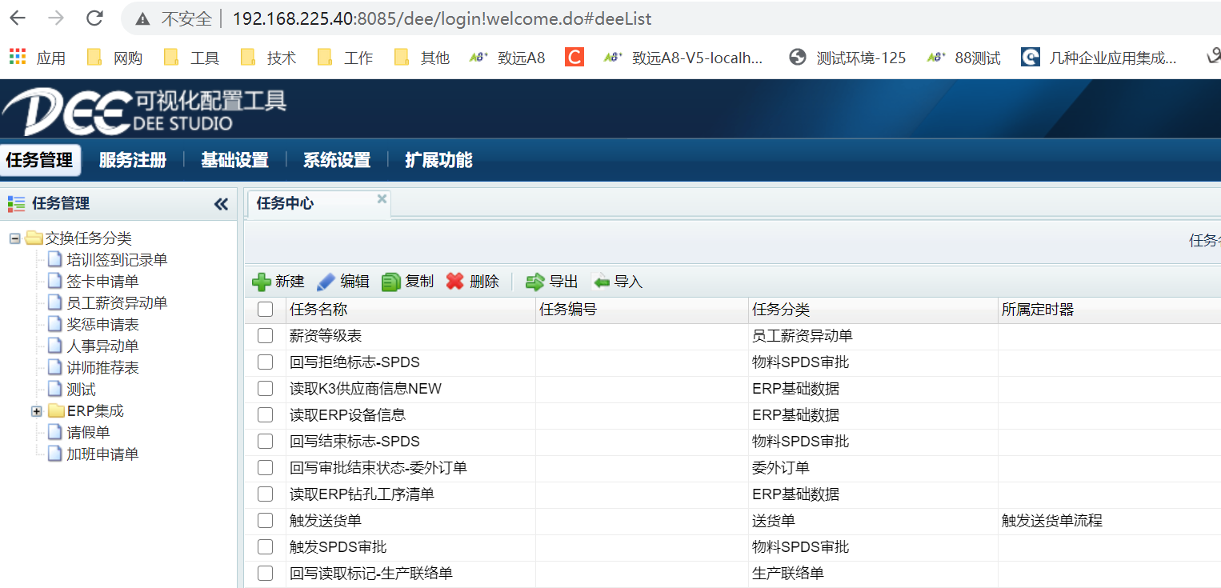Open the 服务注册 menu
The width and height of the screenshot is (1221, 588).
(x=132, y=160)
